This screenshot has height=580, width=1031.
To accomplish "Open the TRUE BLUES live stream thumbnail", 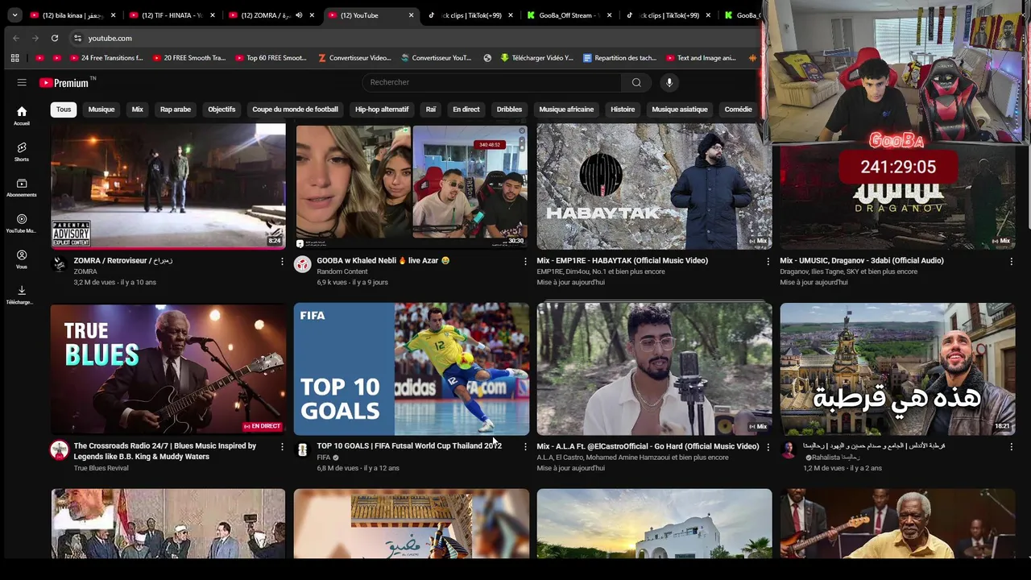I will point(168,369).
